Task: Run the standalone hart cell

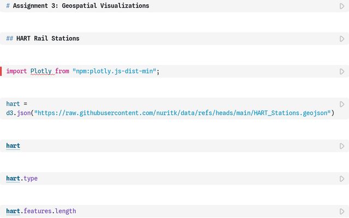Action: (342, 146)
